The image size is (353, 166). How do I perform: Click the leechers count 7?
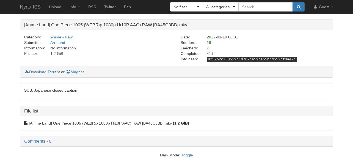pyautogui.click(x=208, y=48)
